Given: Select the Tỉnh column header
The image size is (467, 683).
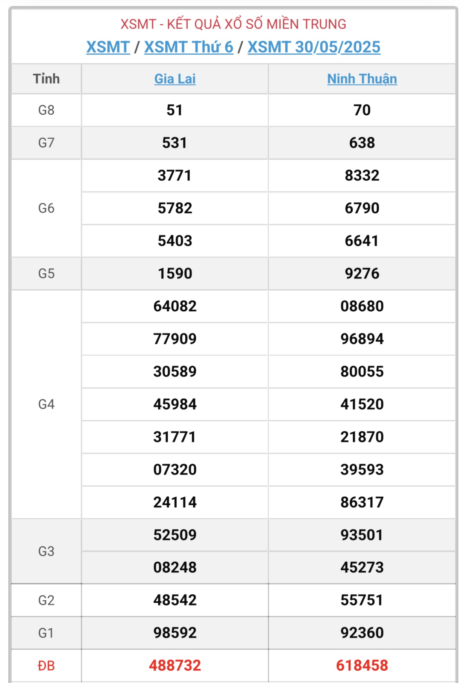Looking at the screenshot, I should pos(46,79).
